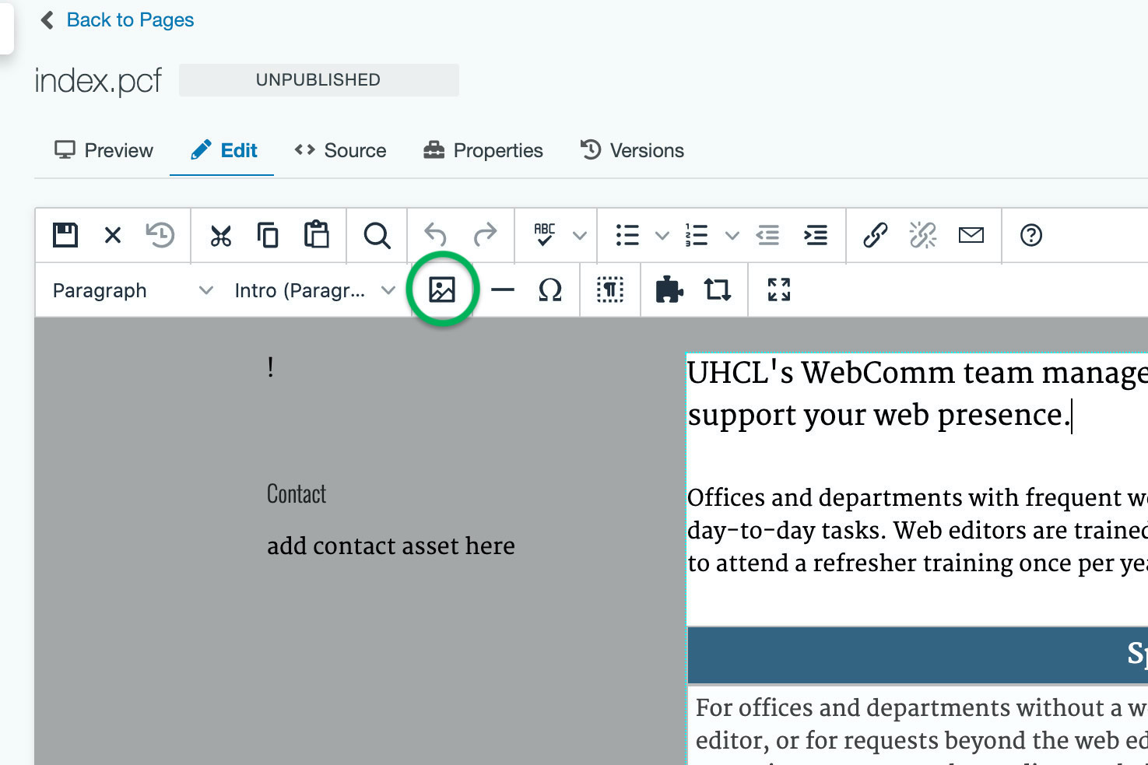Open the Versions tab
The height and width of the screenshot is (765, 1148).
[632, 150]
